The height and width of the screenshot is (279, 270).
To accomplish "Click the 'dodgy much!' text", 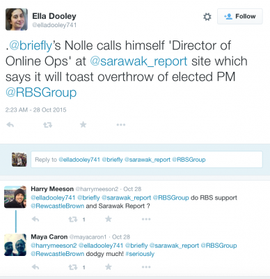I will (x=104, y=254).
